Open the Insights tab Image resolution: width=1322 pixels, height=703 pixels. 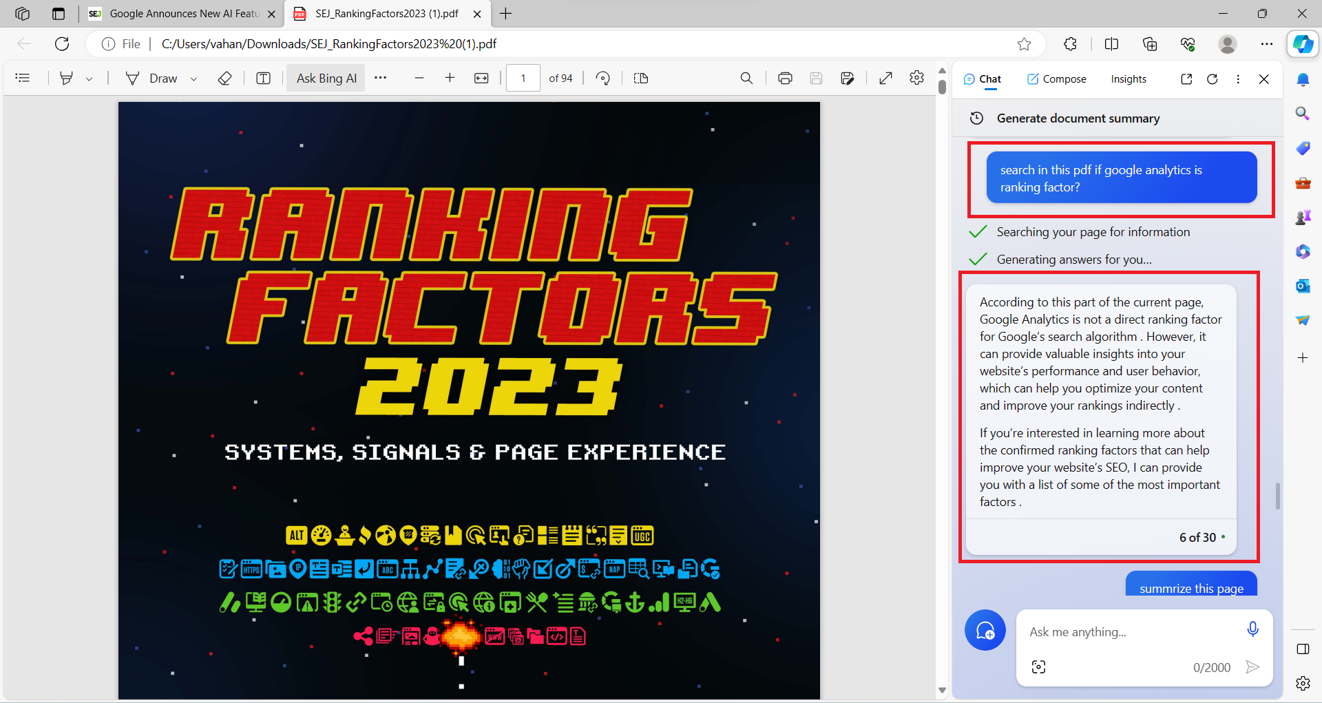click(1129, 78)
